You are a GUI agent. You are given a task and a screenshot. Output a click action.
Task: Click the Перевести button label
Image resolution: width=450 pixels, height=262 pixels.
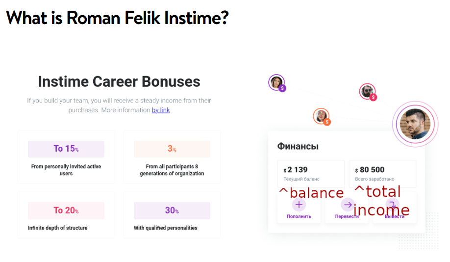click(347, 216)
